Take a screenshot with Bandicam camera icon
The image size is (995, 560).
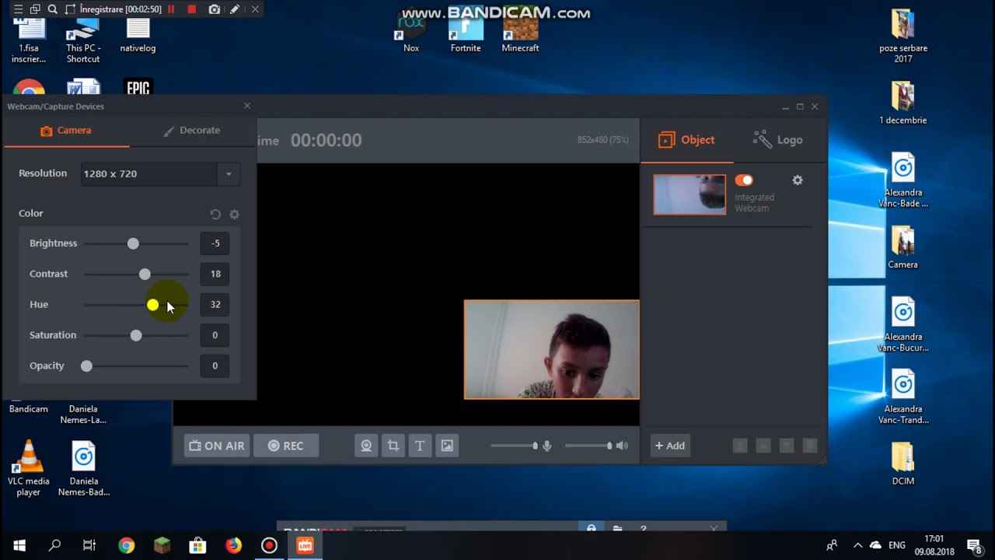214,9
